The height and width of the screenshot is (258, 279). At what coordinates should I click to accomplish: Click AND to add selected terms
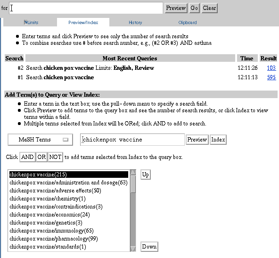tap(27, 157)
